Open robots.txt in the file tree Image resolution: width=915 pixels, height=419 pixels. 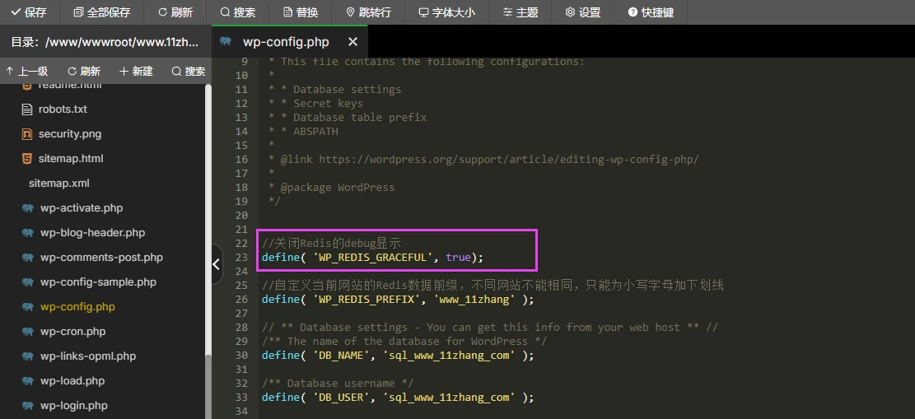pos(63,109)
